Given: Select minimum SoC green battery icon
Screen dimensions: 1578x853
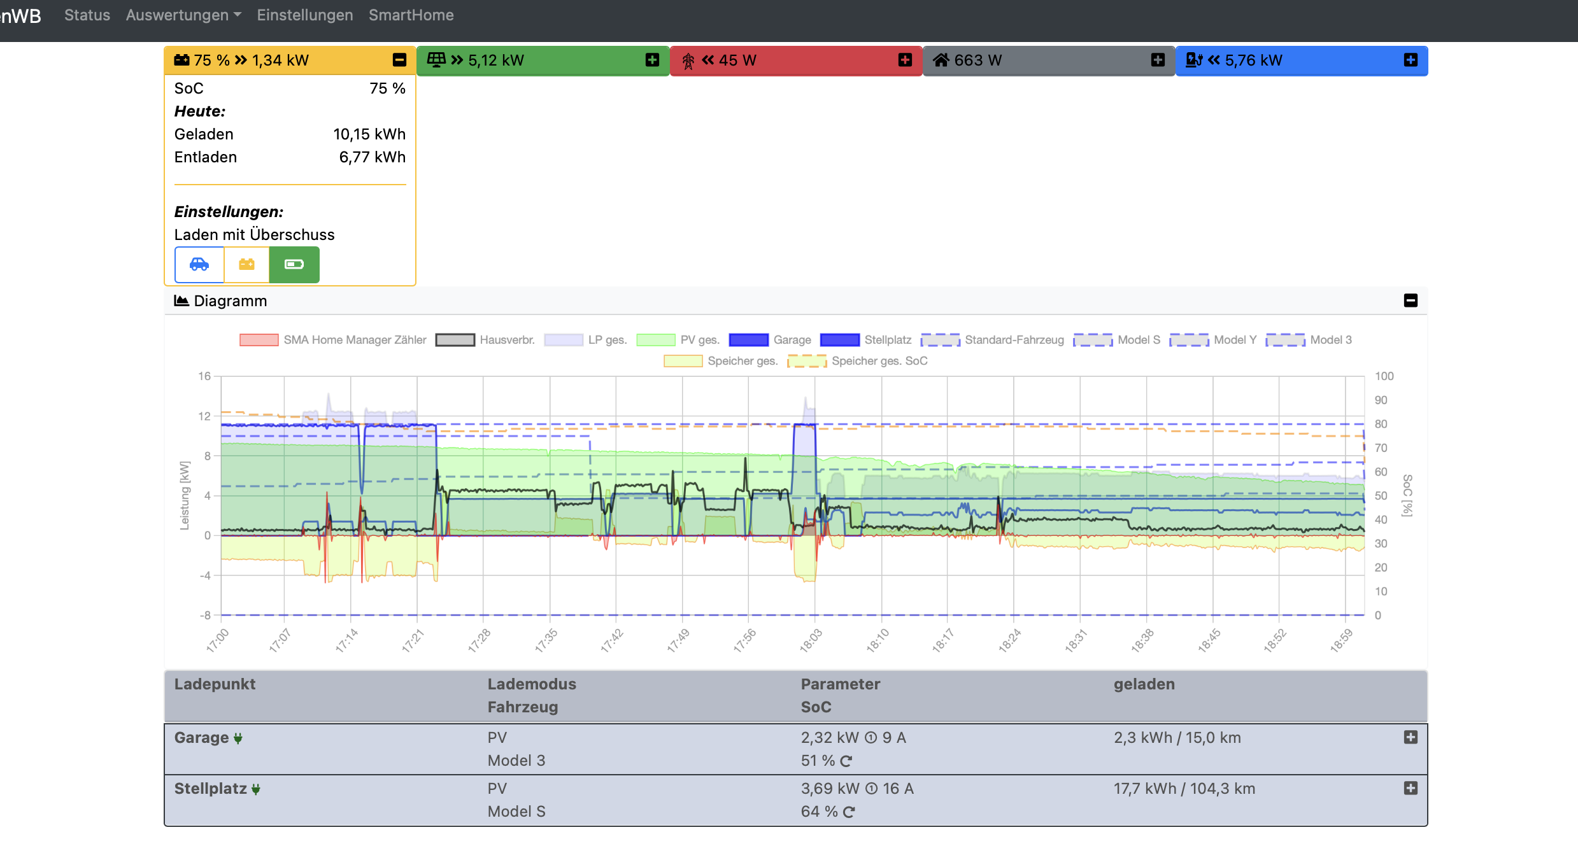Looking at the screenshot, I should click(294, 264).
